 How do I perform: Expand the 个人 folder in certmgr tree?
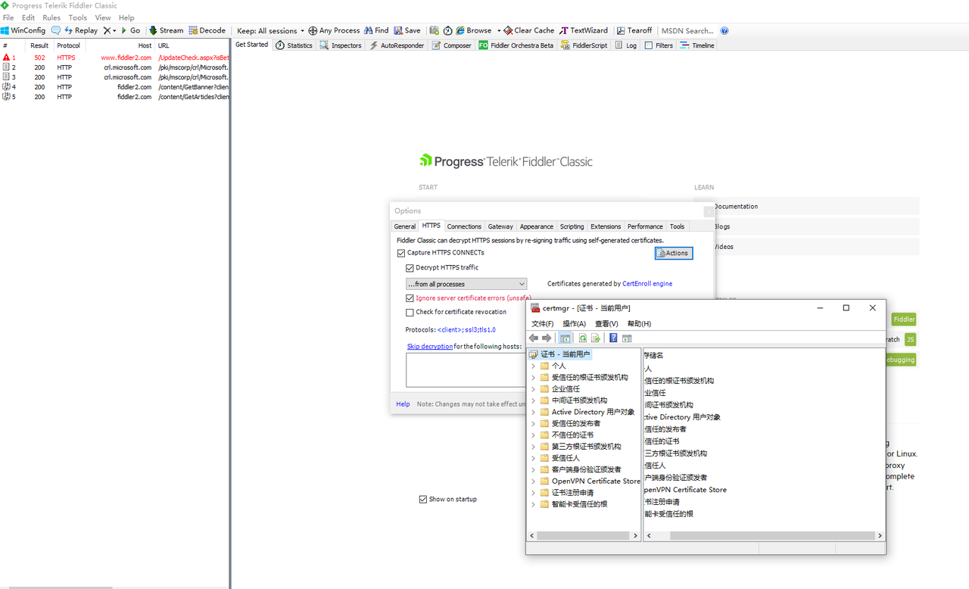(534, 366)
